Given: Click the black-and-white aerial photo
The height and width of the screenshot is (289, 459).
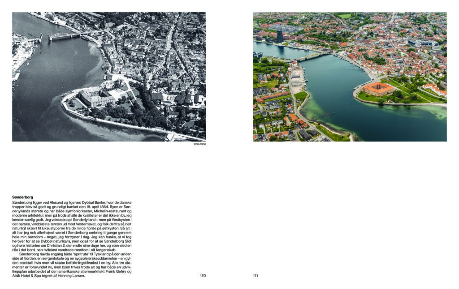Looking at the screenshot, I should [x=109, y=76].
